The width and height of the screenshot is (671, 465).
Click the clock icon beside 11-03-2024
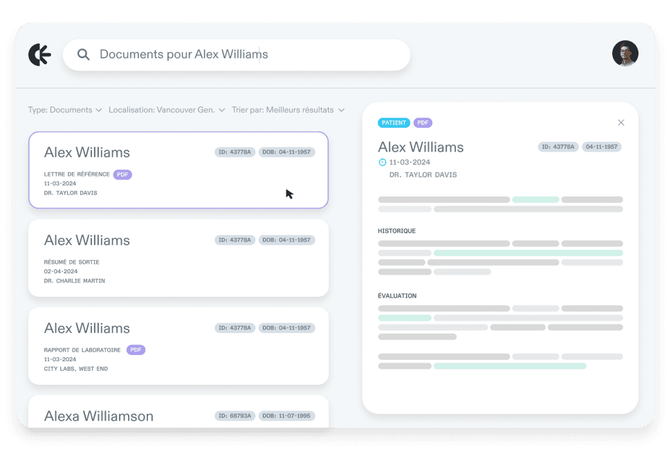point(383,163)
